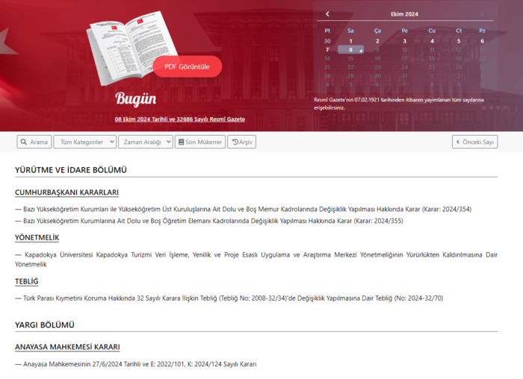Open Karar 2024/354 memur kadroları entry
Screen dimensions: 523x379
coord(243,209)
